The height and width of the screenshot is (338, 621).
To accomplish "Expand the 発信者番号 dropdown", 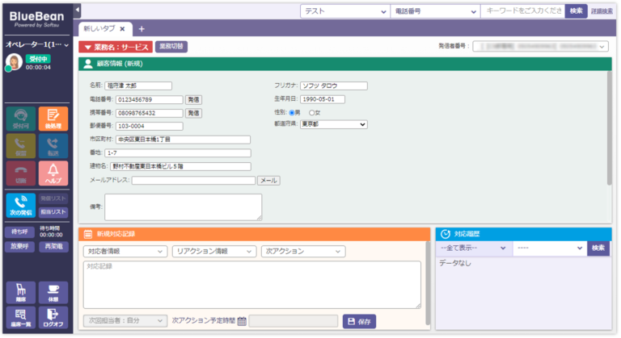I will click(x=541, y=47).
